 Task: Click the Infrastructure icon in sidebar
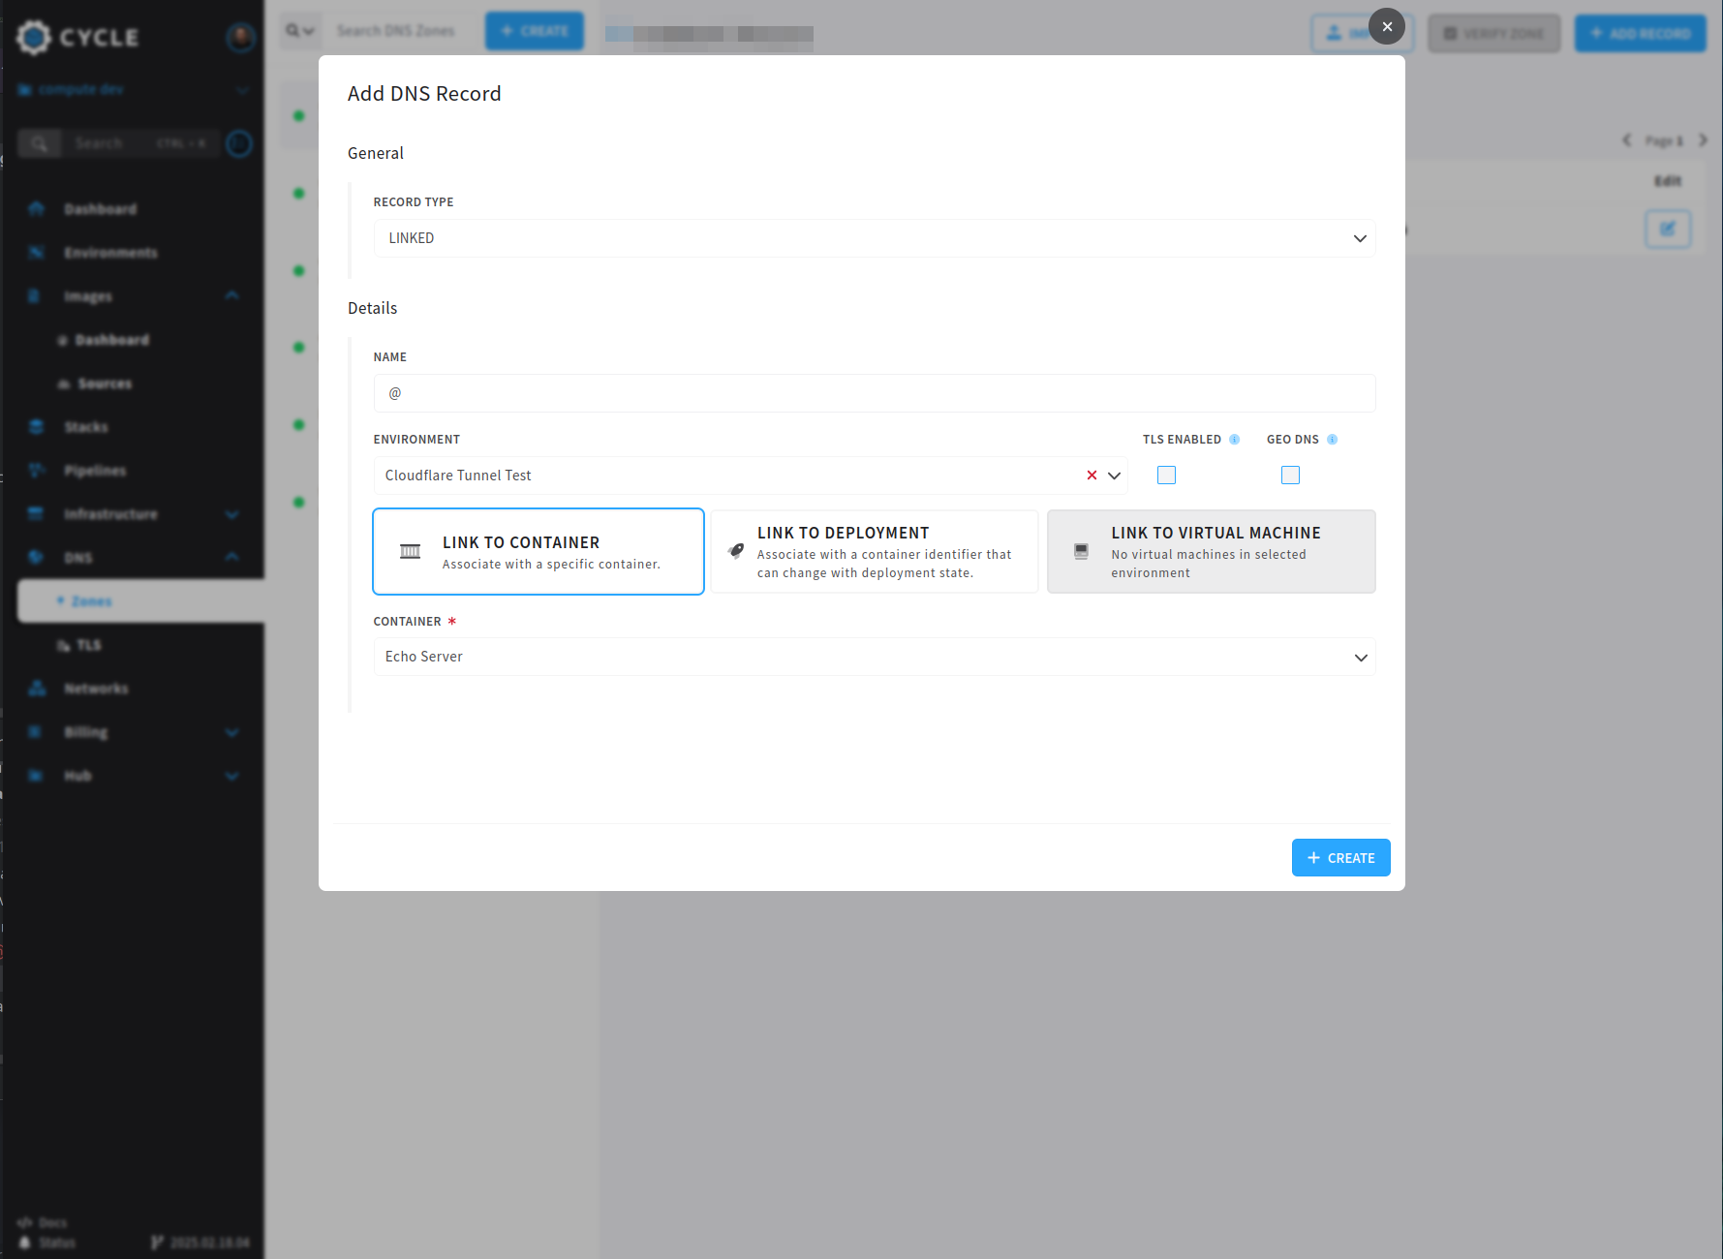coord(37,514)
